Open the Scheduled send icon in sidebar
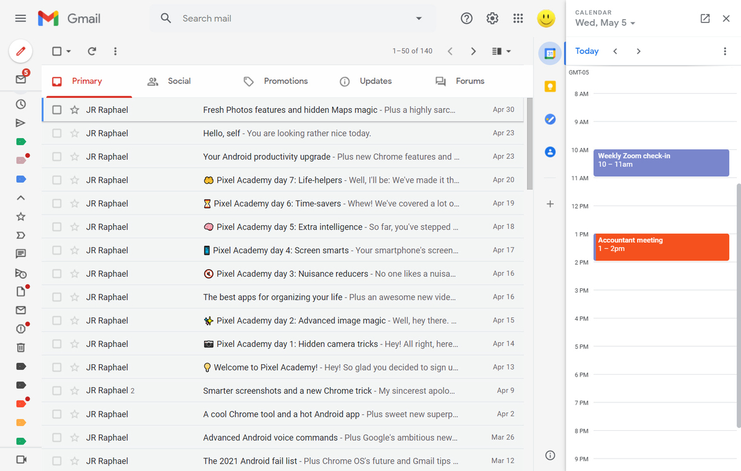Viewport: 741px width, 471px height. pos(20,273)
